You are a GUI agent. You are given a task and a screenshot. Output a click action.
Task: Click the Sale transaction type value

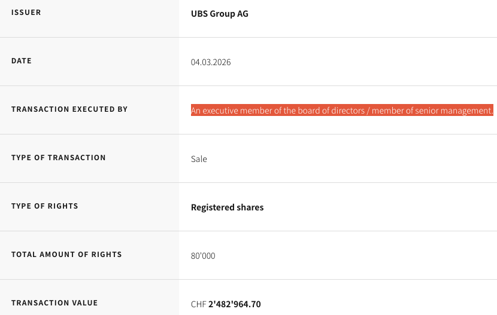coord(199,159)
